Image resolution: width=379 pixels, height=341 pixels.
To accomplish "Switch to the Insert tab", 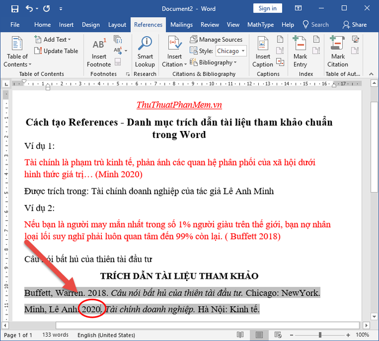I will click(x=66, y=25).
